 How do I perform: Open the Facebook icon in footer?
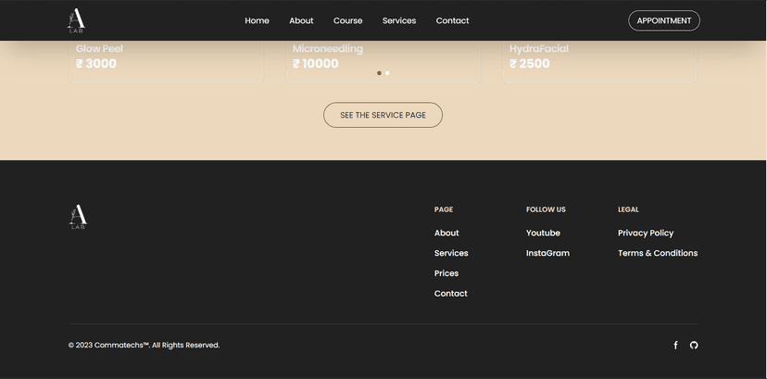click(x=675, y=346)
